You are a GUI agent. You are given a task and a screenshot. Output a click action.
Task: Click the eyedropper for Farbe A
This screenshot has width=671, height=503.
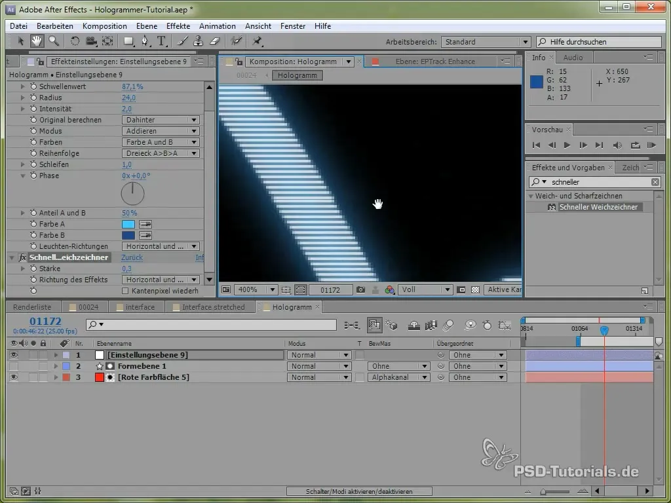[x=145, y=224]
